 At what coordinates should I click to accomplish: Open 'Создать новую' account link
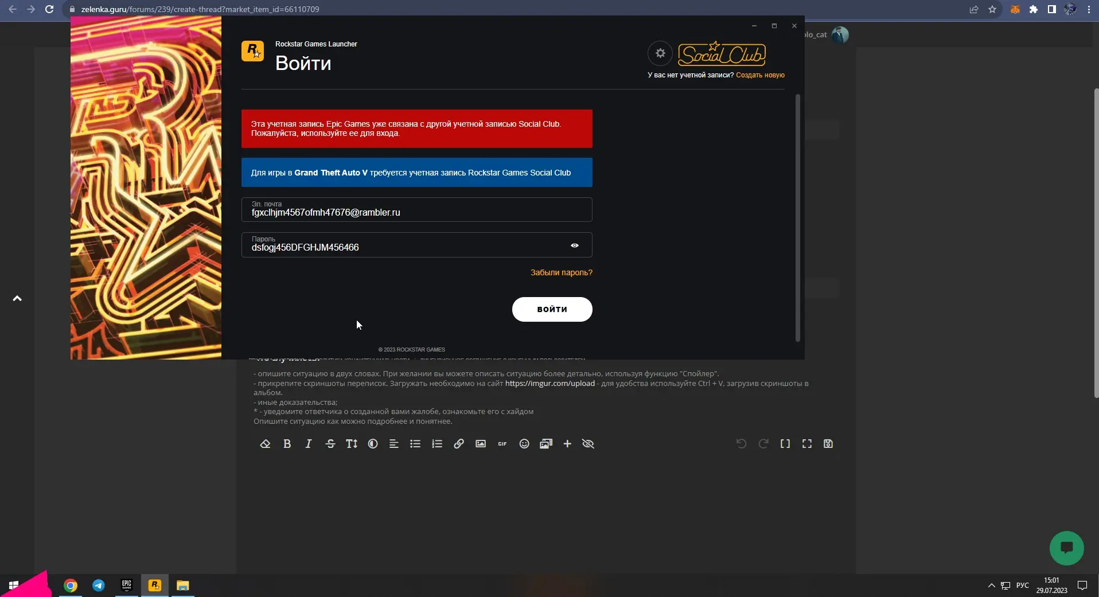[x=760, y=75]
